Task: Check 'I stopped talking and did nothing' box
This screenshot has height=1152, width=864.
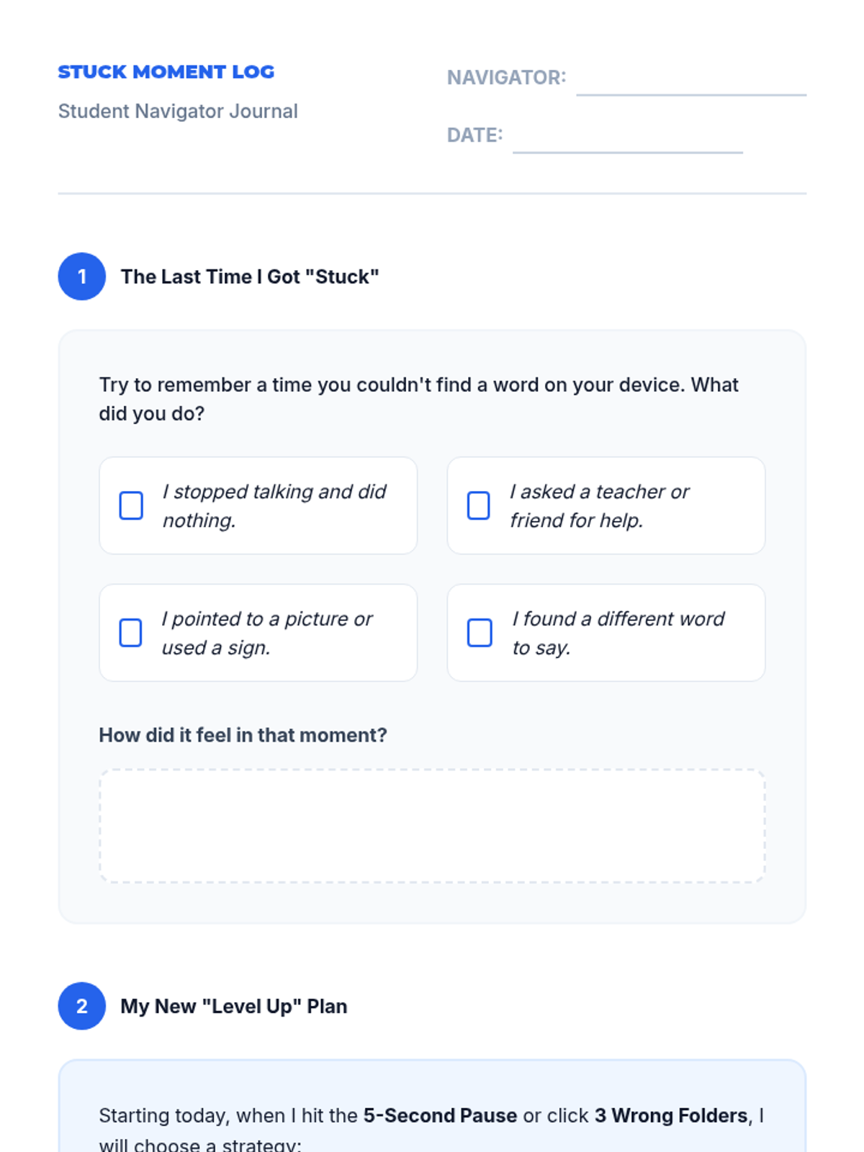Action: (131, 505)
